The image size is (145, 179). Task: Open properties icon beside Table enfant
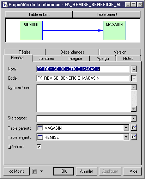pyautogui.click(x=134, y=137)
